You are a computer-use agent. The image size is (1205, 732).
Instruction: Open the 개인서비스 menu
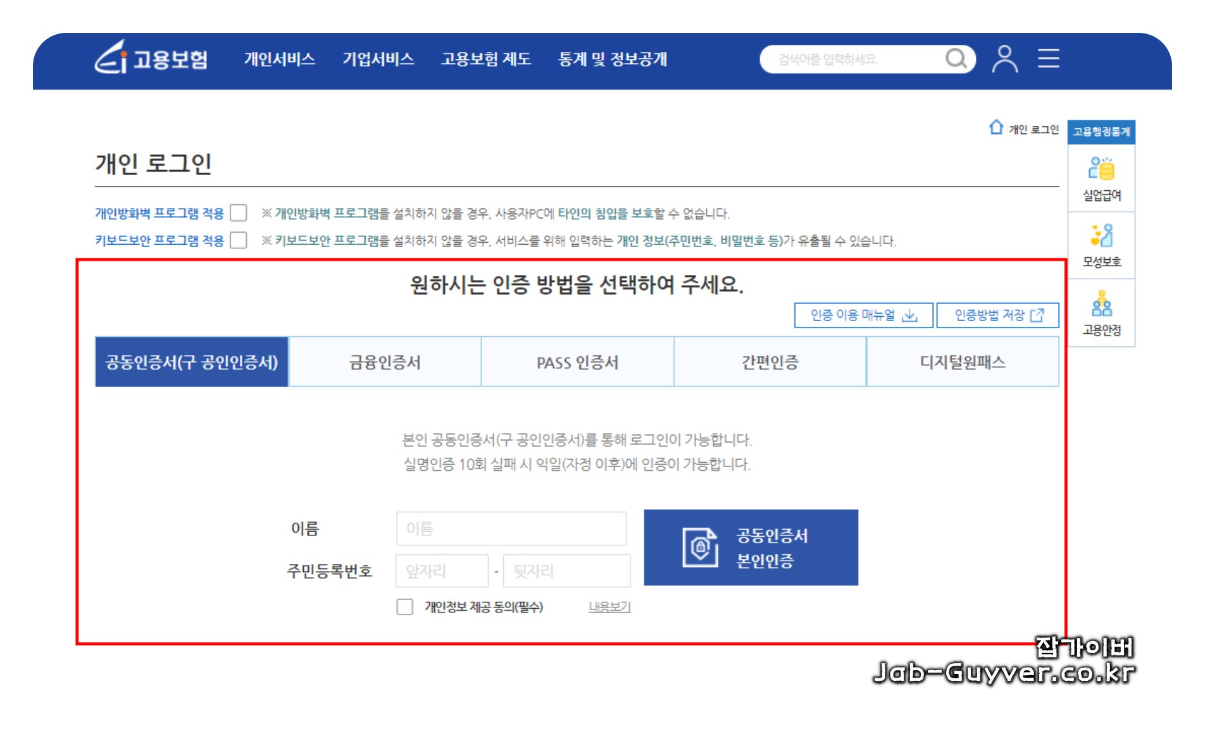[280, 59]
